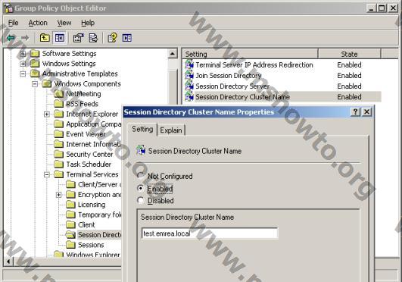Toggle the Show/Hide Console Tree icon
This screenshot has height=282, width=402.
pos(60,38)
